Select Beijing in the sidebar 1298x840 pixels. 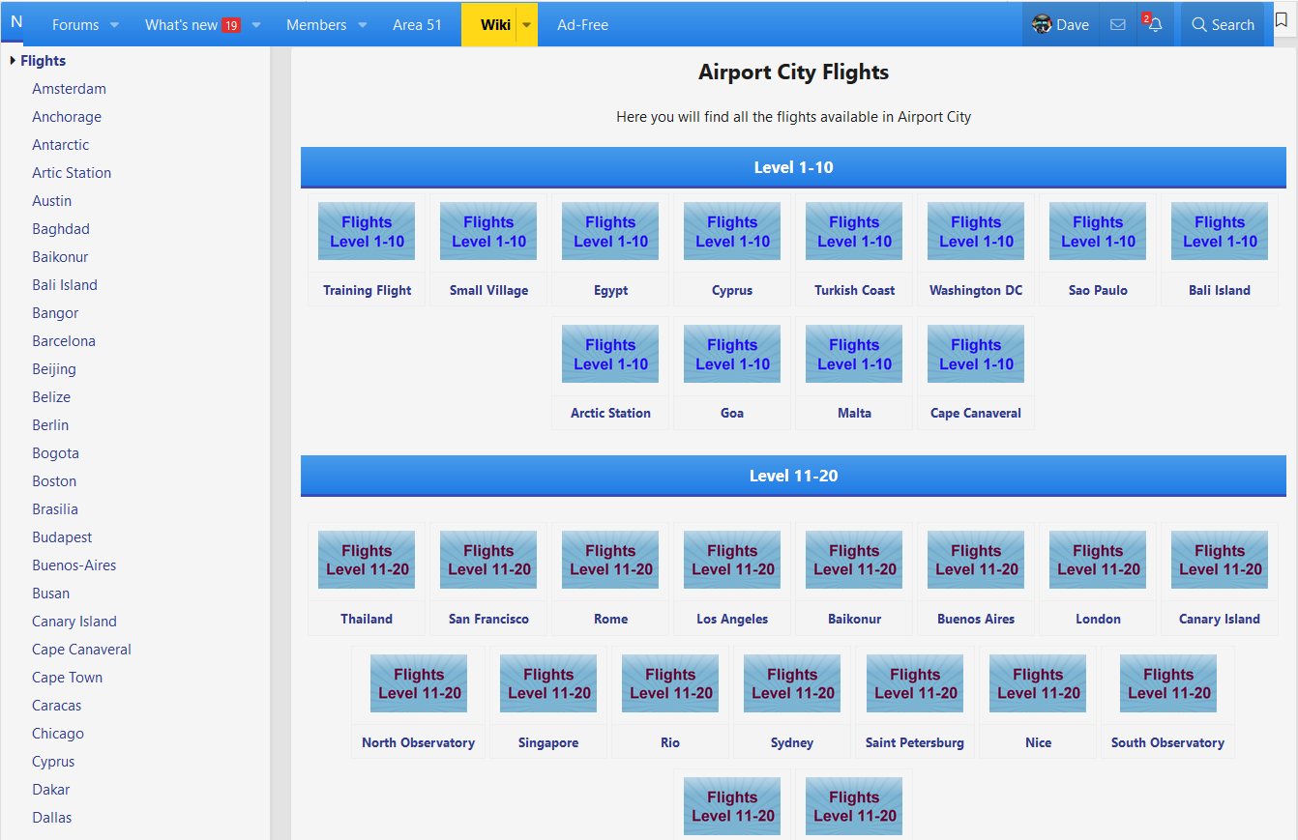(x=54, y=369)
